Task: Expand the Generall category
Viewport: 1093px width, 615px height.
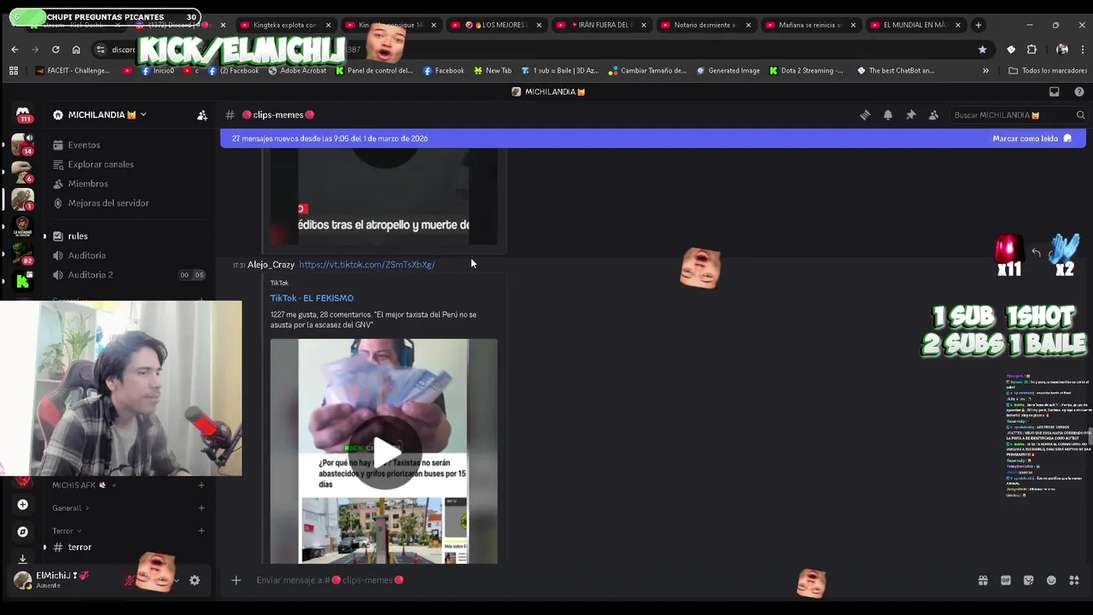Action: tap(70, 508)
